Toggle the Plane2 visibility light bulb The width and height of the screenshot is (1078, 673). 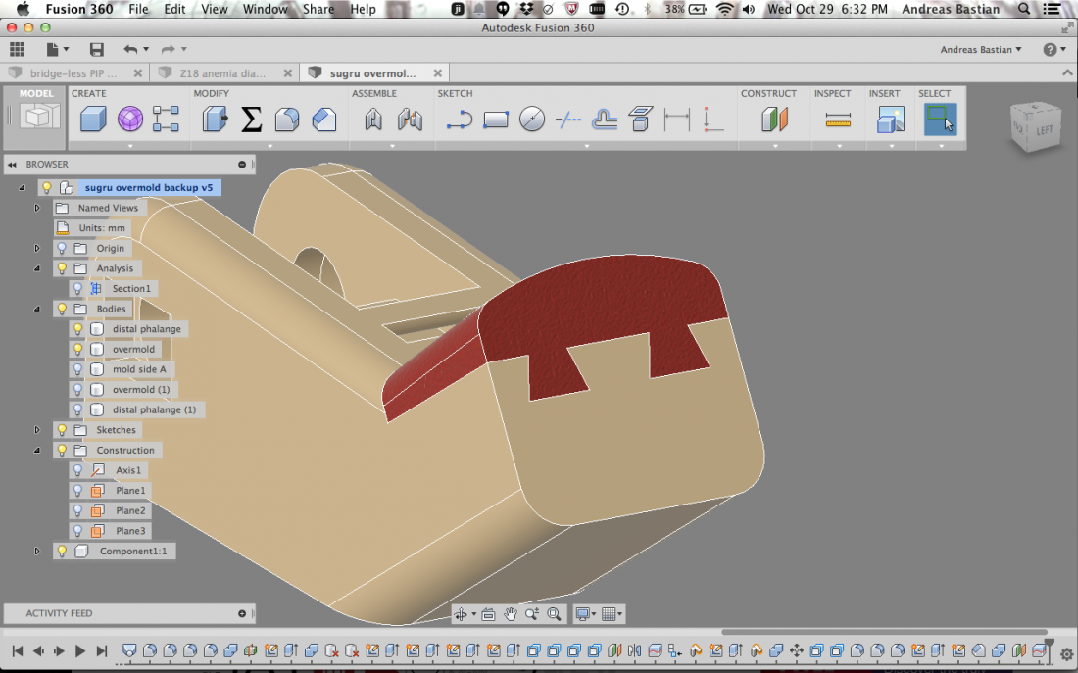(x=78, y=510)
